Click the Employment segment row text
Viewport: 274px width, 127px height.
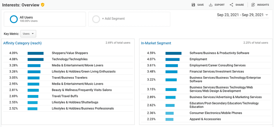(x=198, y=59)
